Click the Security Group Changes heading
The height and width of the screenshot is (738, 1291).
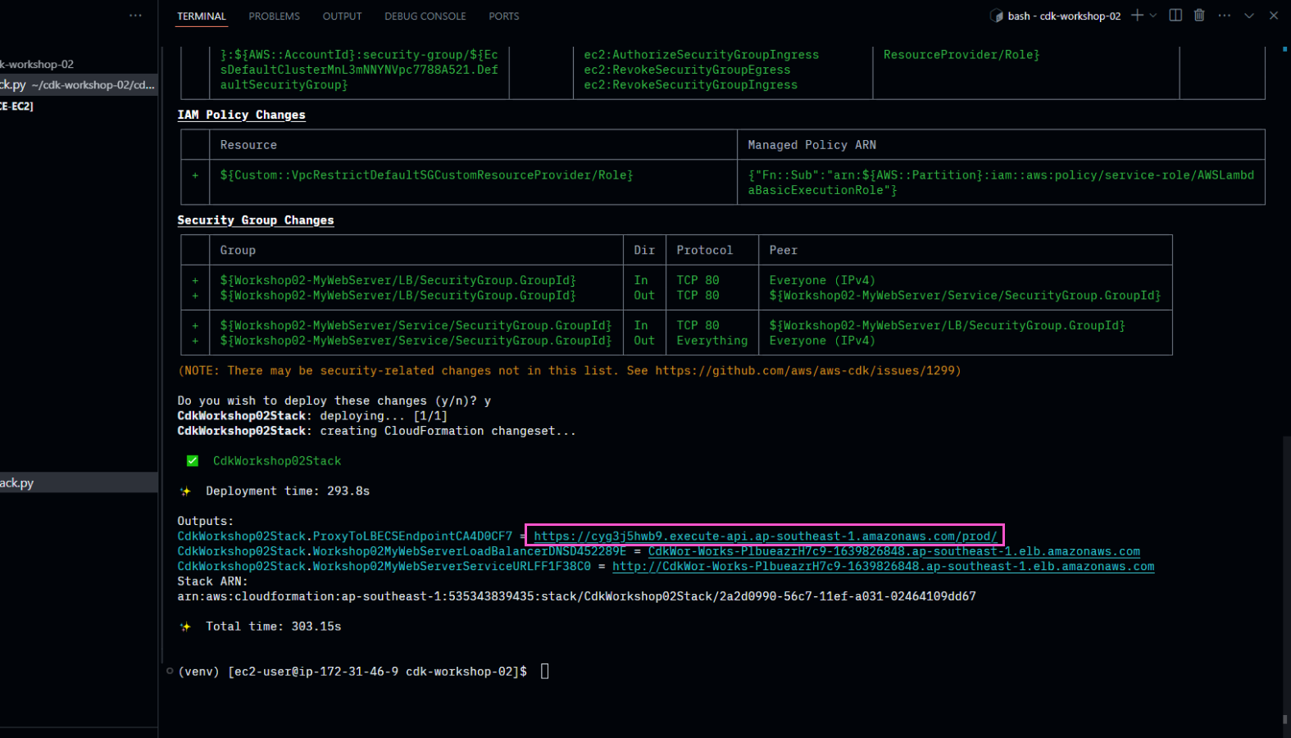point(256,220)
